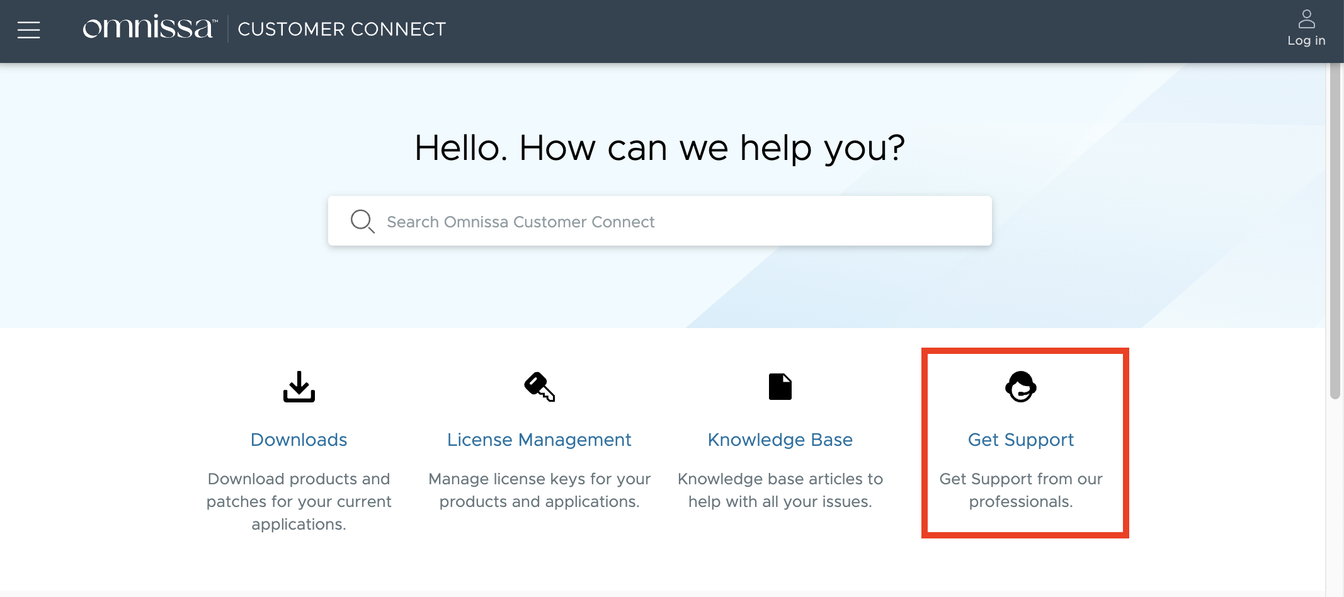Viewport: 1344px width, 597px height.
Task: Click the Log in text label
Action: click(x=1306, y=41)
